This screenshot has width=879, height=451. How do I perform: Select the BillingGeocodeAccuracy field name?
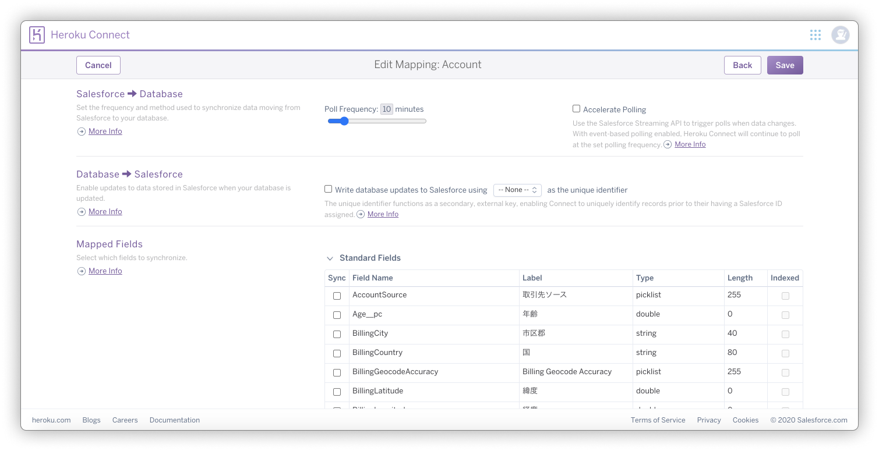[395, 372]
